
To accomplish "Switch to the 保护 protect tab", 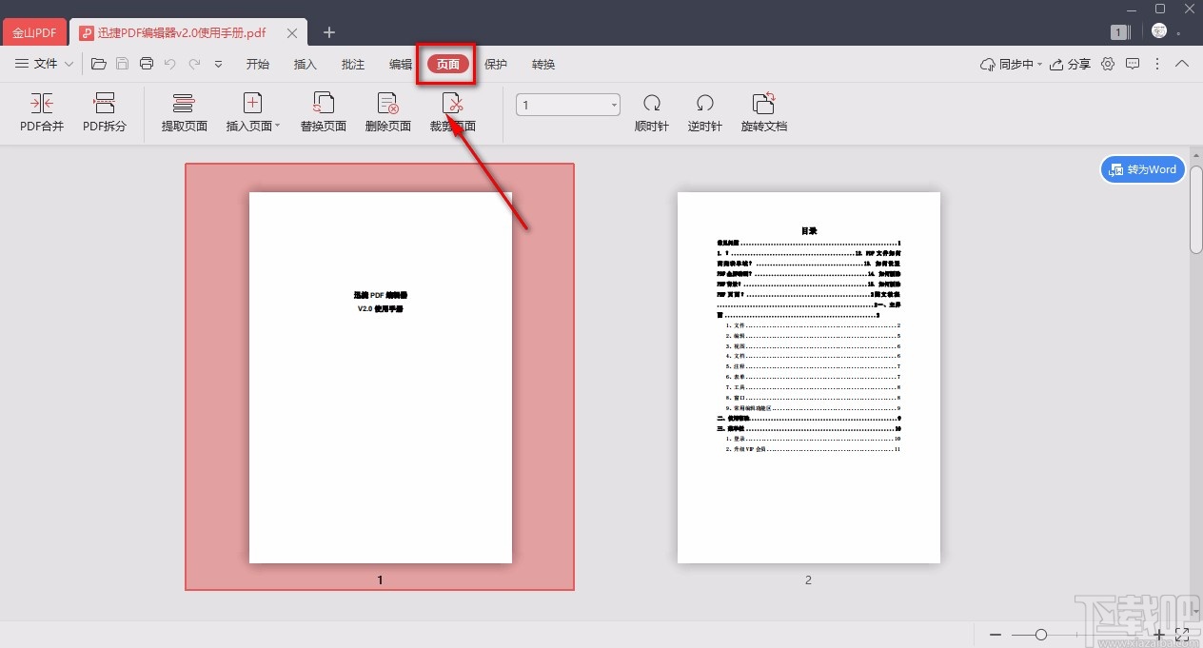I will tap(496, 65).
